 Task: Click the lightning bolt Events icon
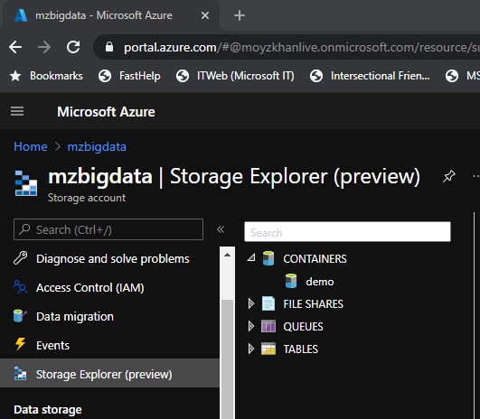pyautogui.click(x=20, y=344)
